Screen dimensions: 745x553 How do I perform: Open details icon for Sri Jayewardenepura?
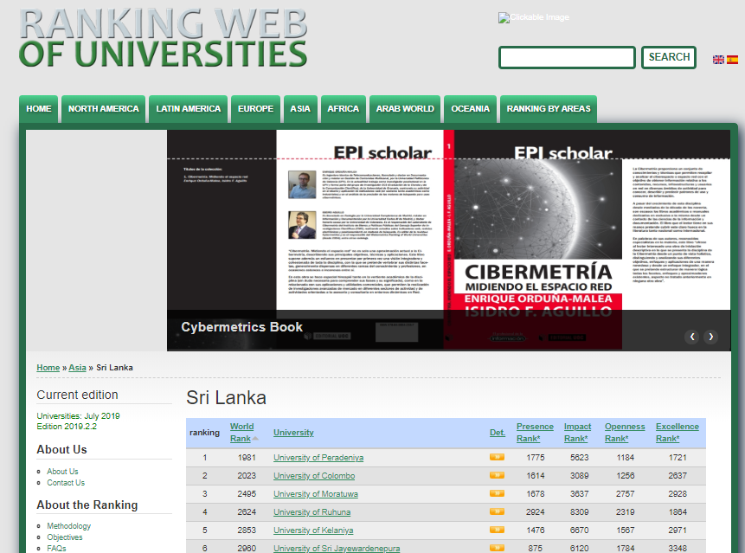497,548
